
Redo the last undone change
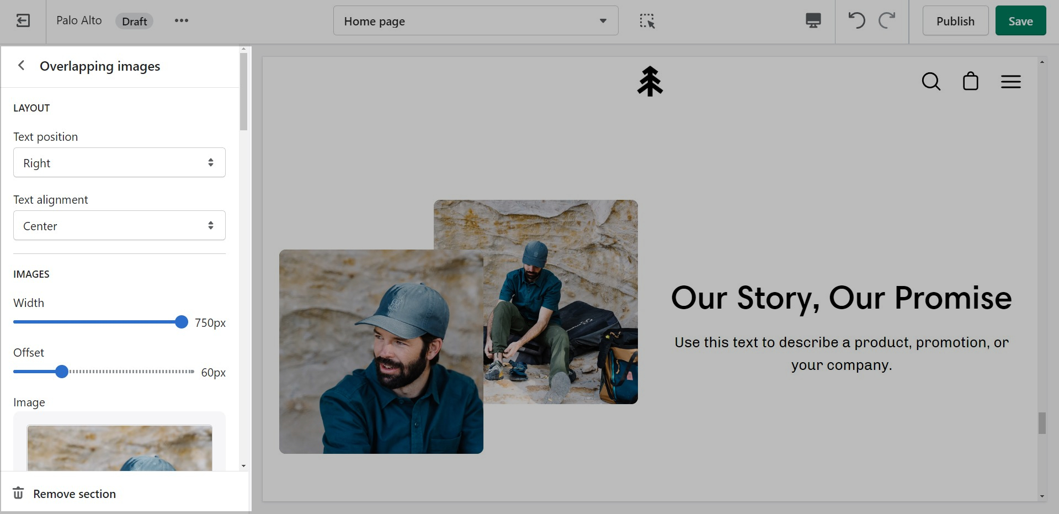coord(887,21)
